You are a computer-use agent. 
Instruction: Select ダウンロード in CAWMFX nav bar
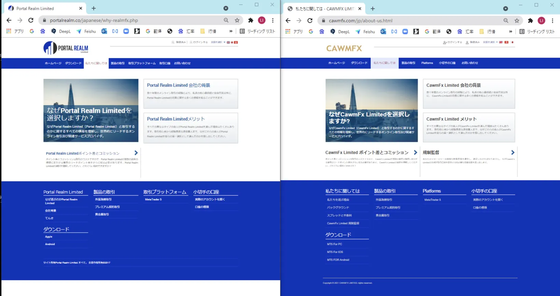359,63
